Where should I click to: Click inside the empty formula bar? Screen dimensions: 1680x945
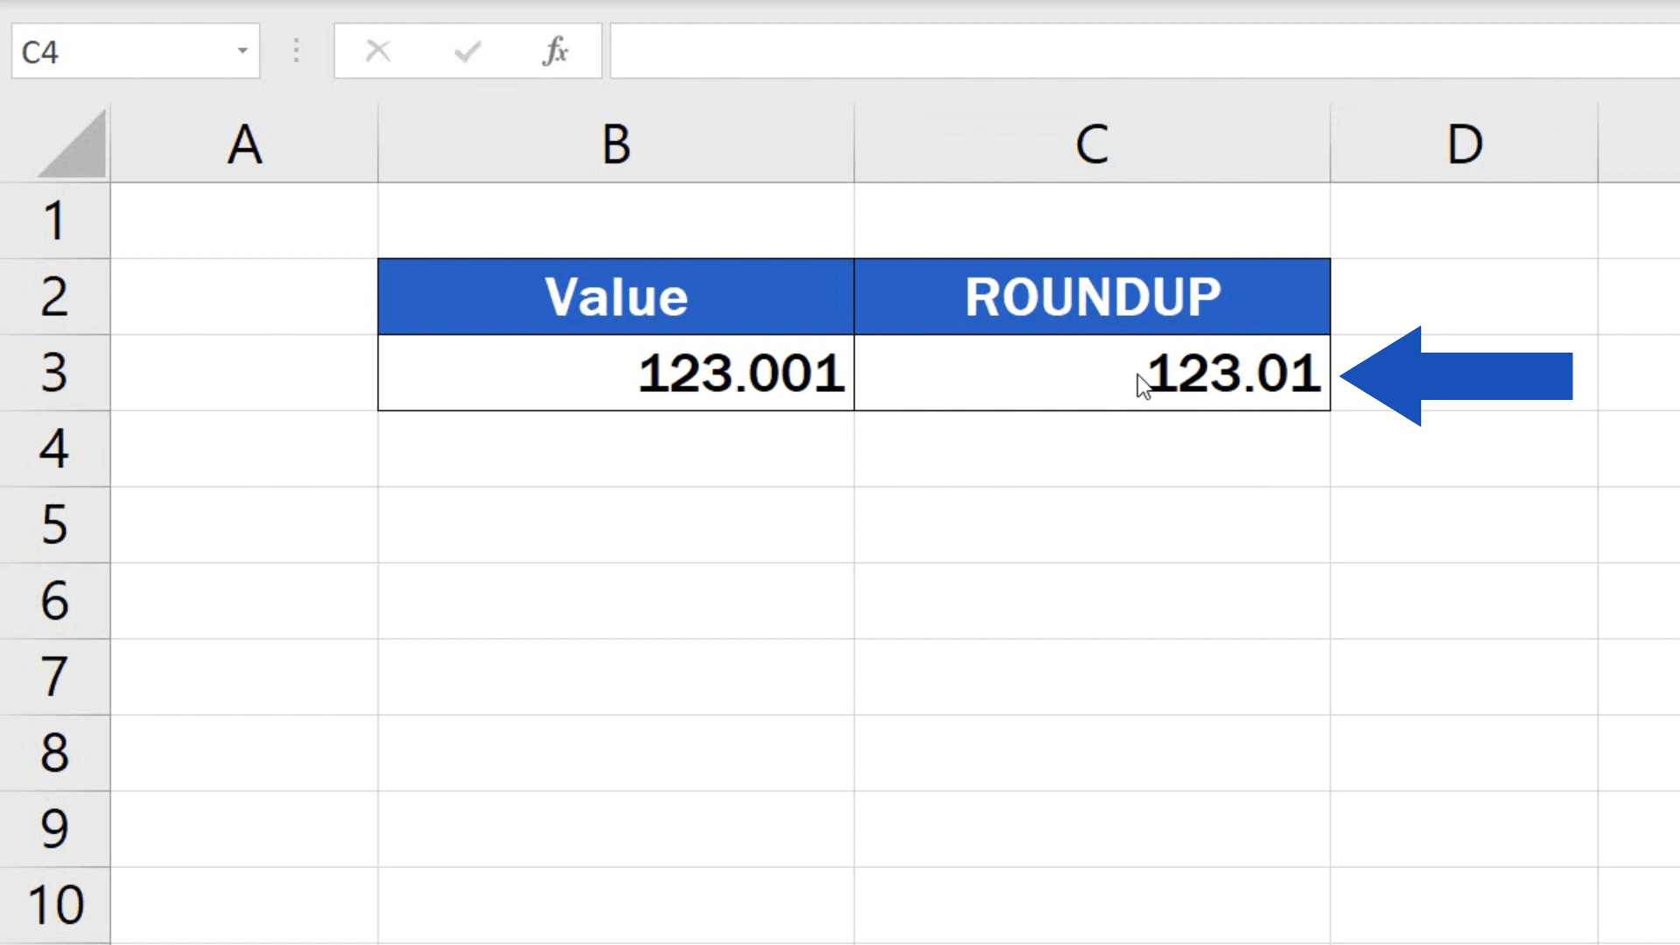(962, 50)
